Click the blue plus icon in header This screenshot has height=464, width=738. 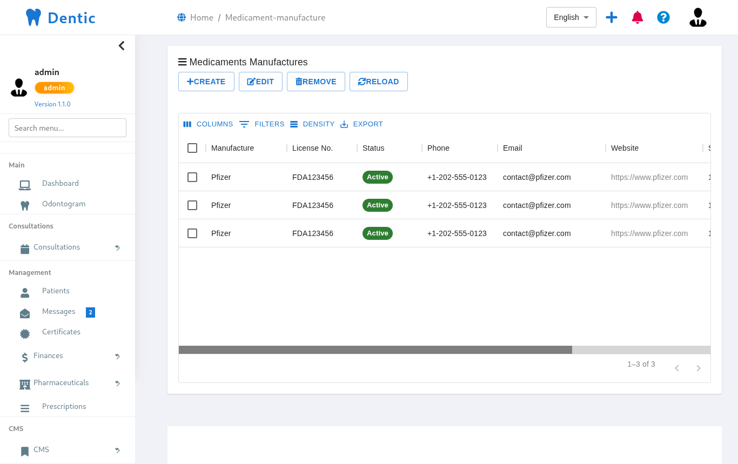click(x=612, y=17)
